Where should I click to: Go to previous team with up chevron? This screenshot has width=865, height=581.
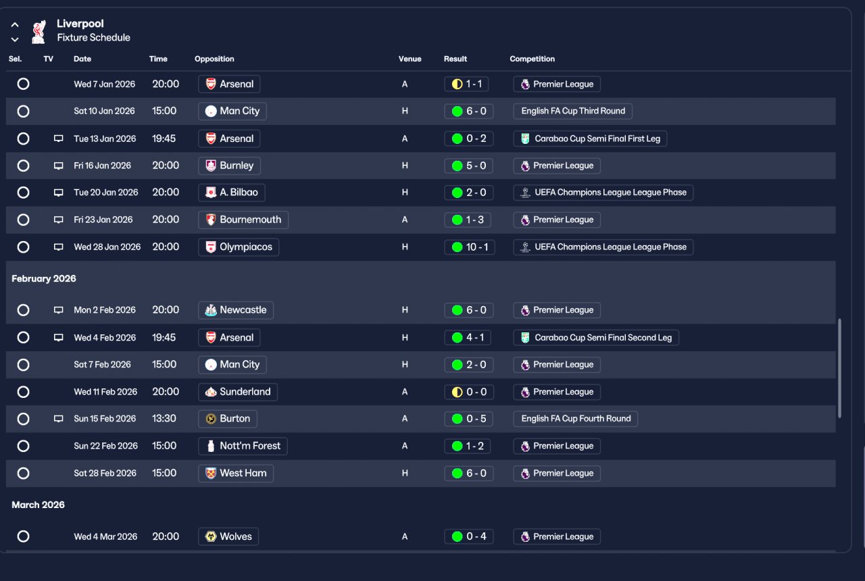pos(15,25)
